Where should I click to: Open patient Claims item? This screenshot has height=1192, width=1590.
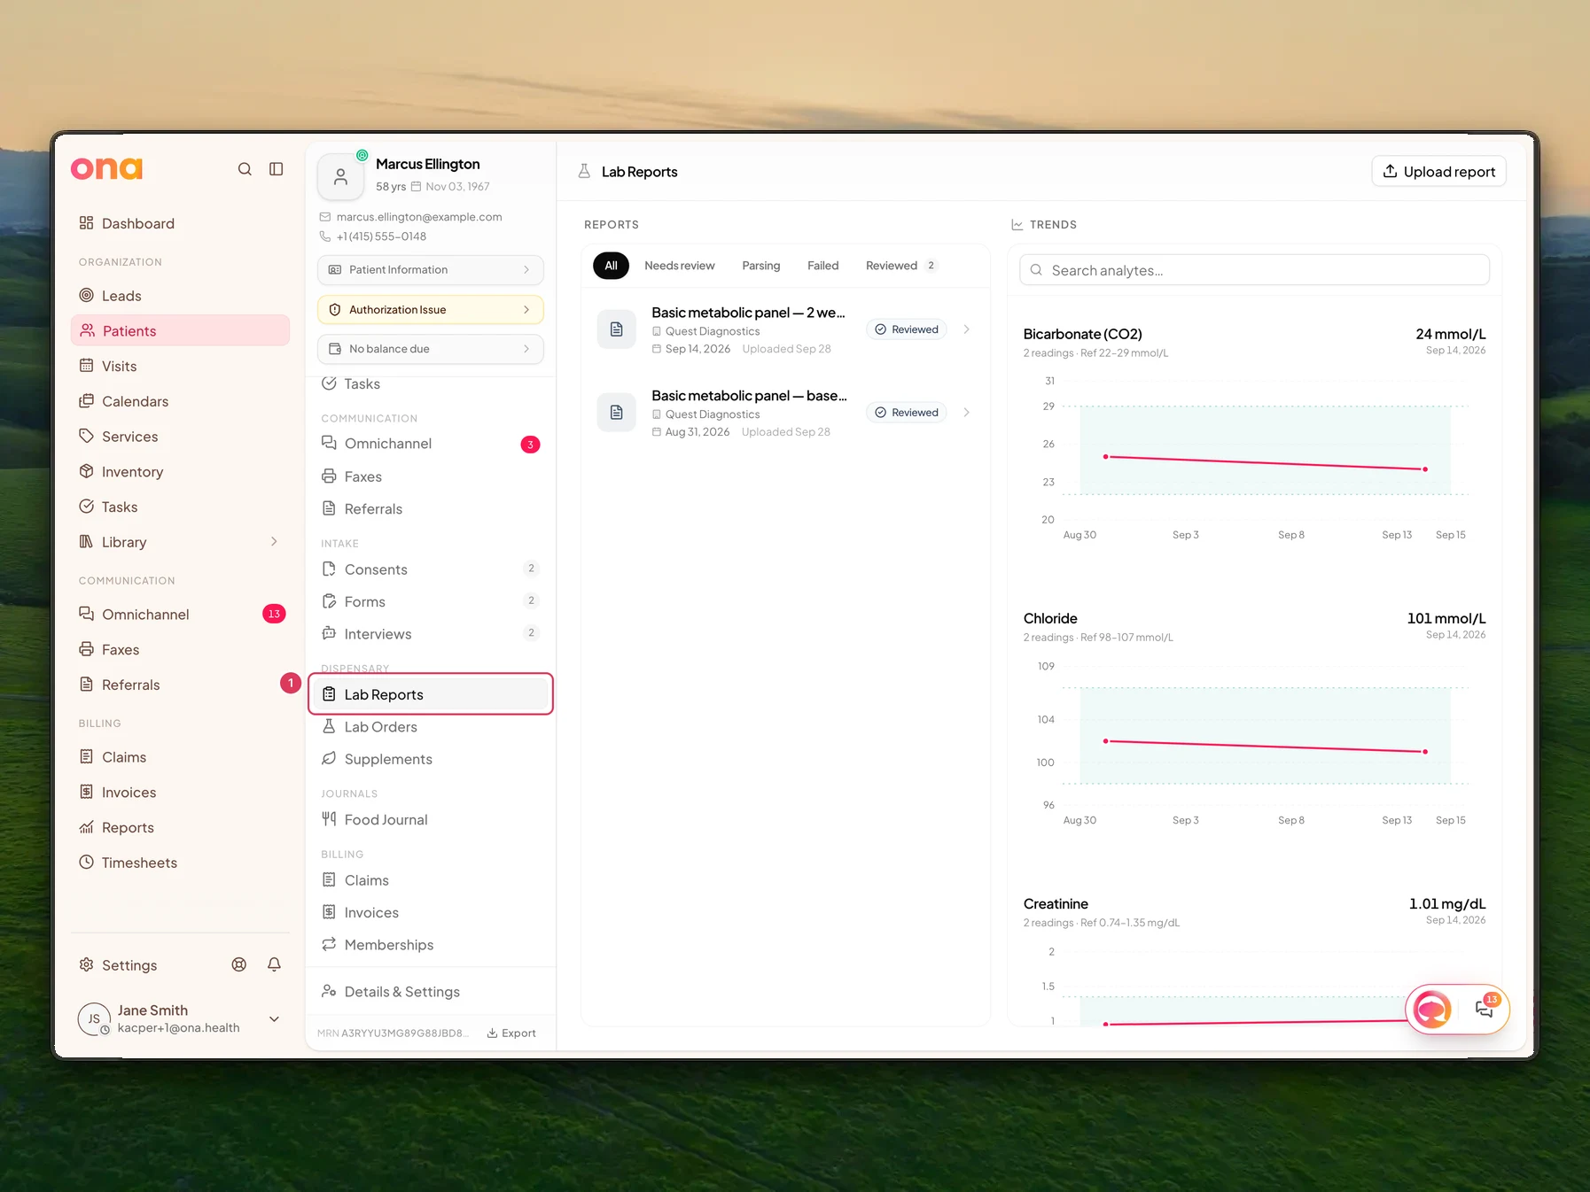pos(431,880)
